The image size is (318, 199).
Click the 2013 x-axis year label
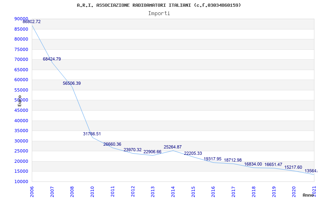pos(153,191)
